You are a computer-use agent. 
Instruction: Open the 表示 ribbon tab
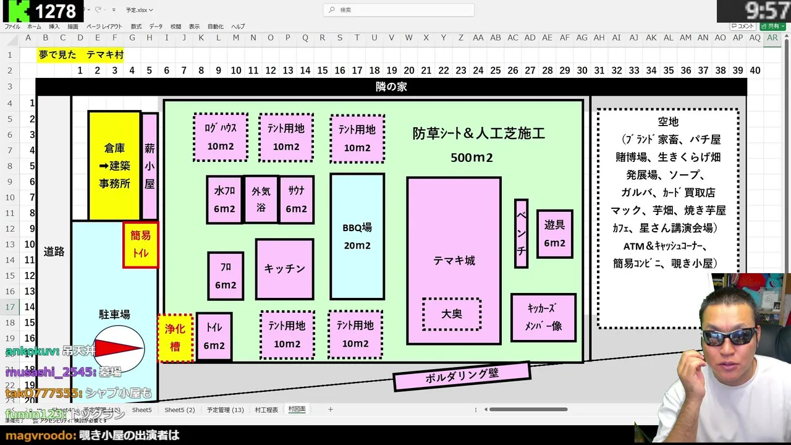(194, 27)
